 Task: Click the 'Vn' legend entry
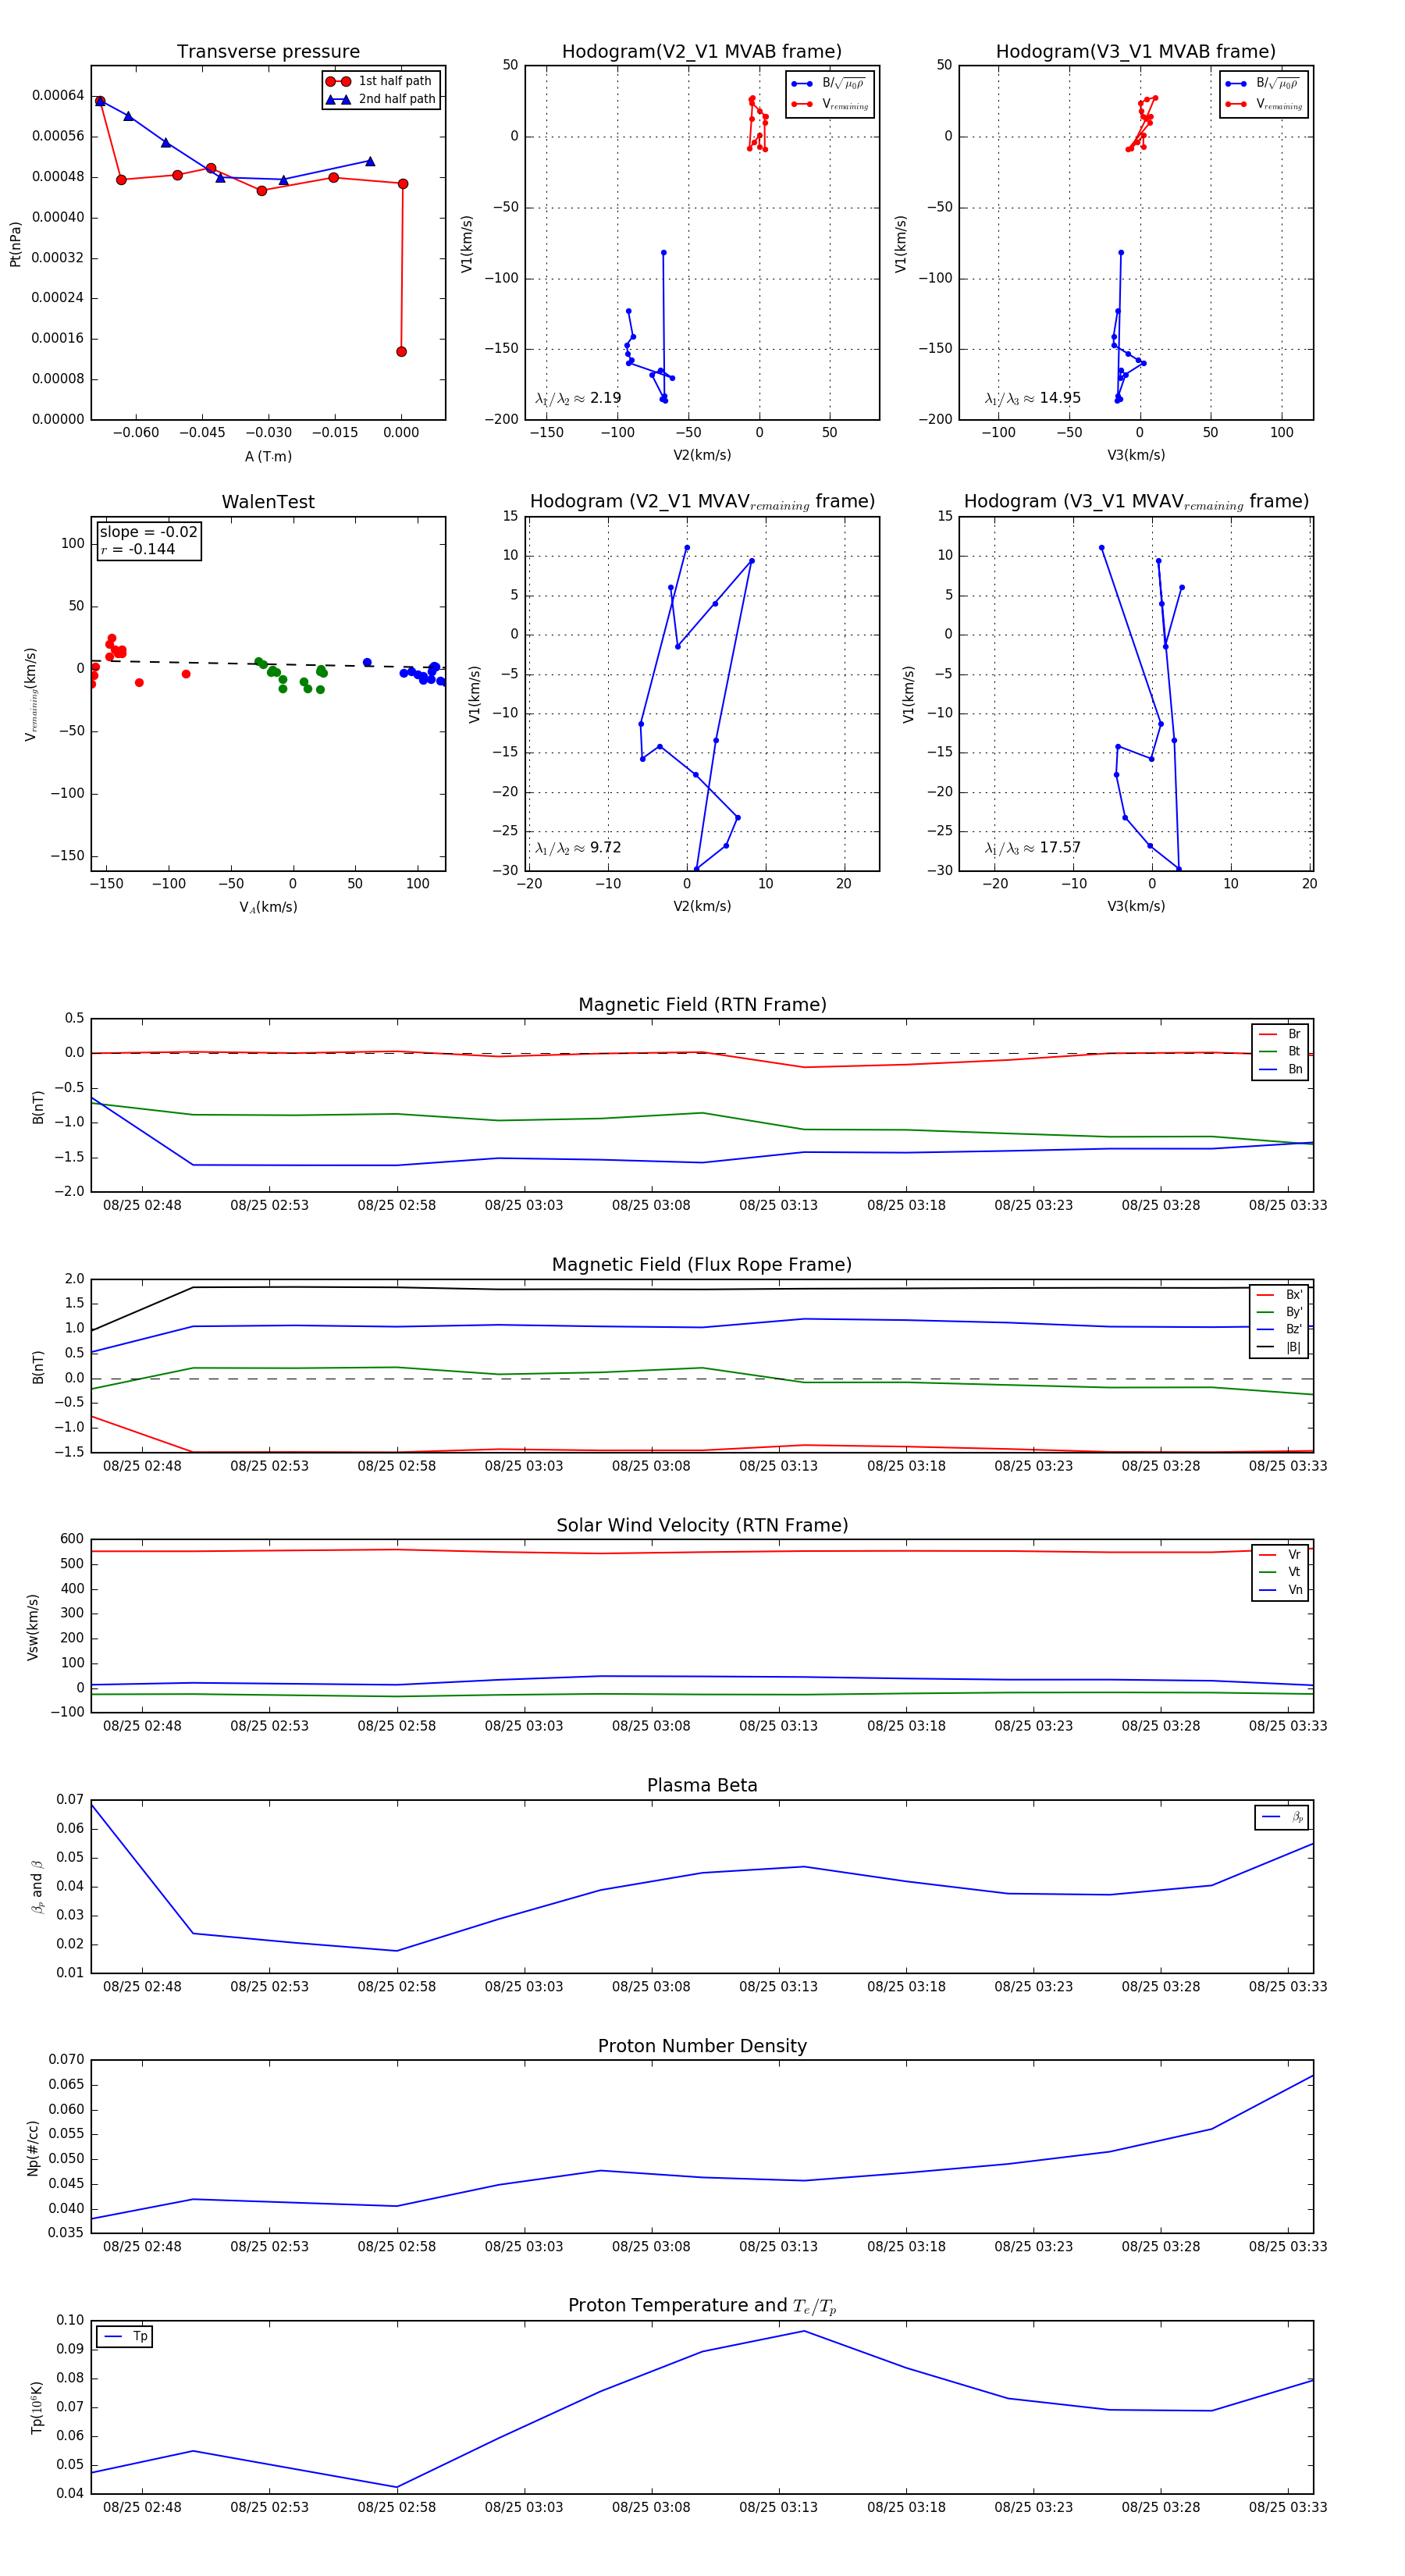point(1280,1590)
